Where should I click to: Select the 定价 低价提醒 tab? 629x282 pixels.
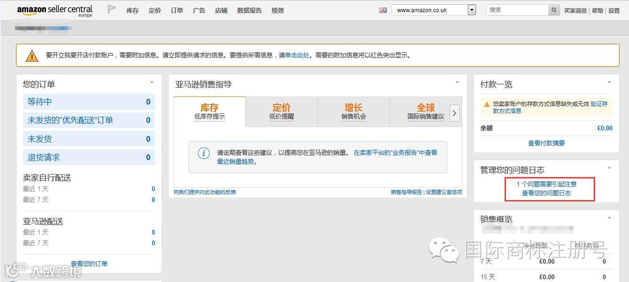pyautogui.click(x=282, y=112)
